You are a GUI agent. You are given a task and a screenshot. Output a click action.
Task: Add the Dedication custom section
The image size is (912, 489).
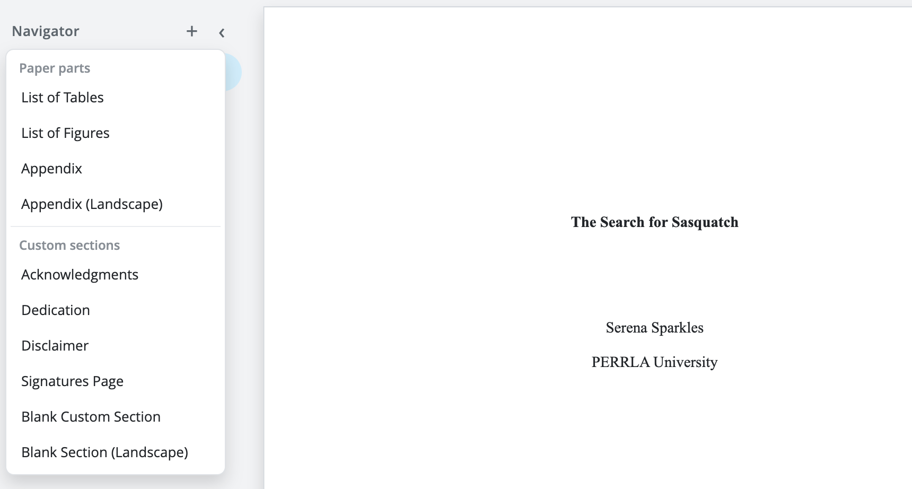[x=116, y=310]
